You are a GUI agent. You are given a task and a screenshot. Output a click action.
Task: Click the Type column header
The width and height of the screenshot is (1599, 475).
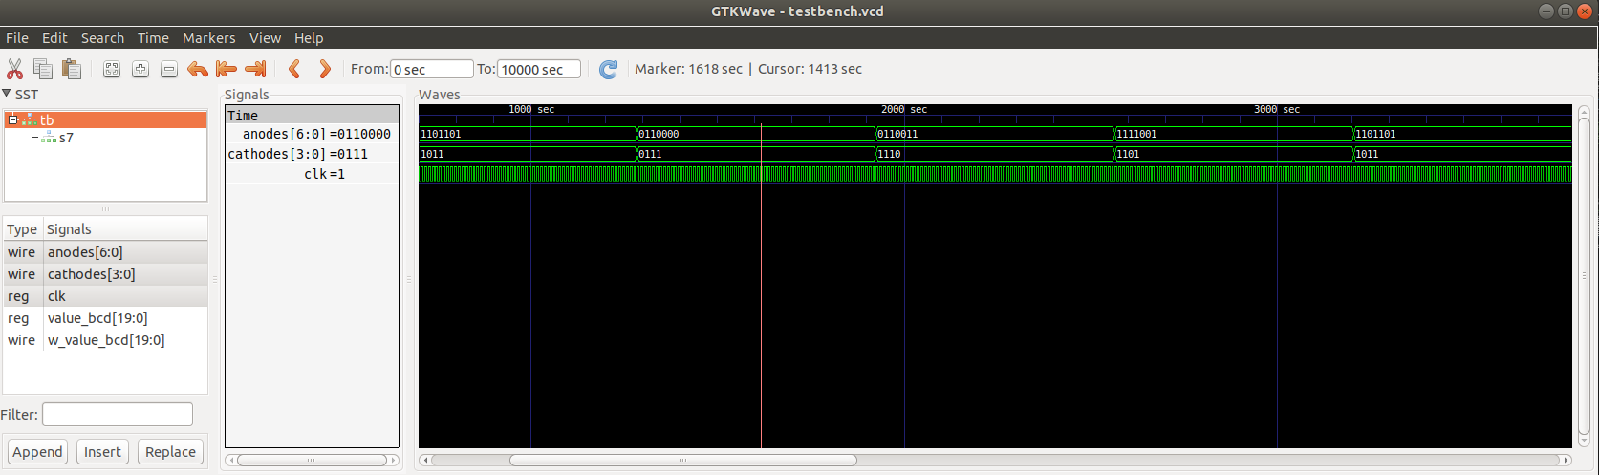tap(22, 229)
